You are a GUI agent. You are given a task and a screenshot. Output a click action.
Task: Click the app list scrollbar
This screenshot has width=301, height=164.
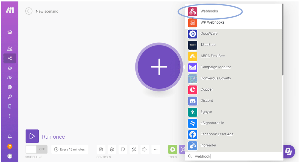click(283, 39)
